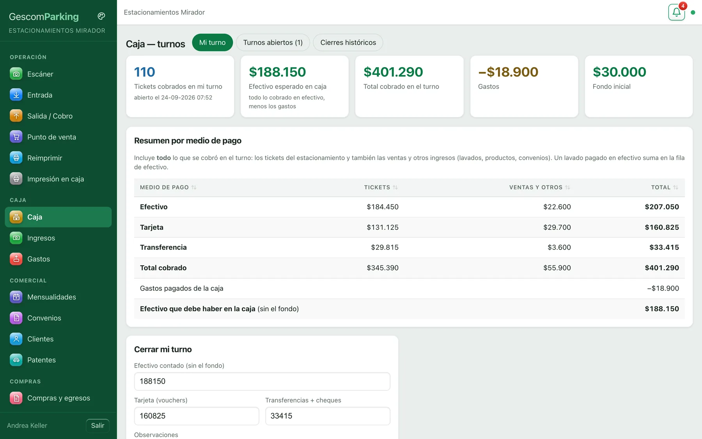Sort by Medio de pago column
The width and height of the screenshot is (702, 439).
coord(168,187)
